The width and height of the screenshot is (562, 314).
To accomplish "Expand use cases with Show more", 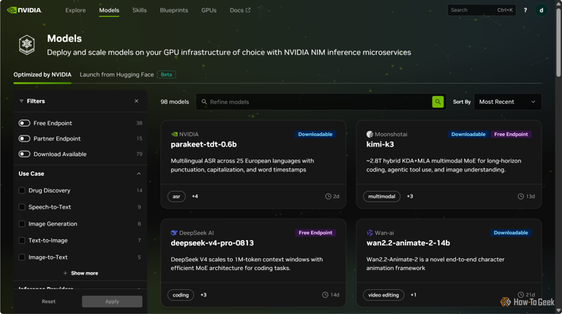I will pyautogui.click(x=80, y=273).
